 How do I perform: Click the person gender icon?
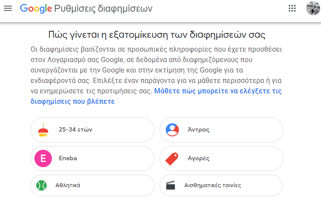(172, 130)
